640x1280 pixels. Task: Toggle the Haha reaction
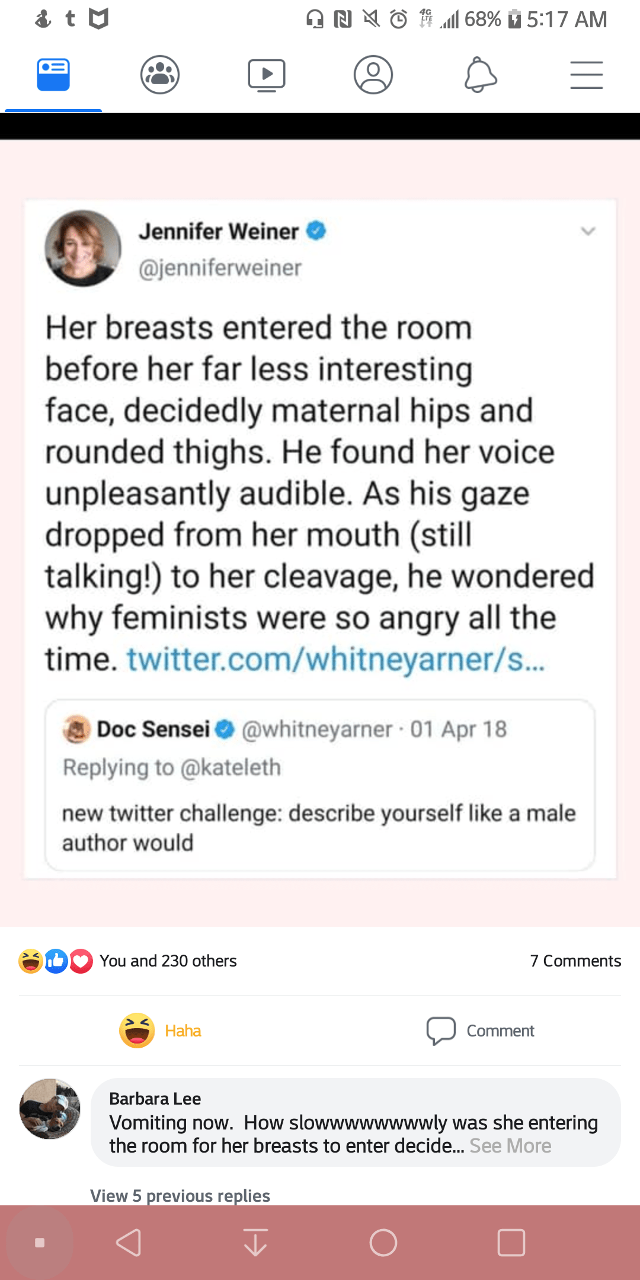pos(161,1031)
